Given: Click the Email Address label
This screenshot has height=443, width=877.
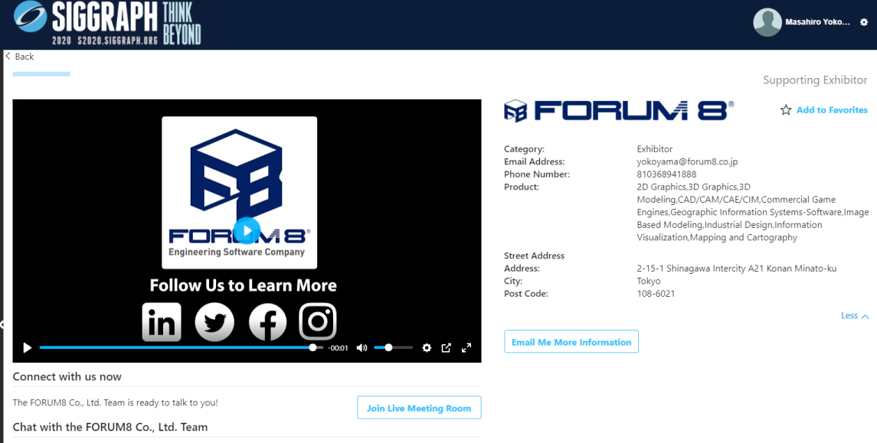Looking at the screenshot, I should click(534, 161).
